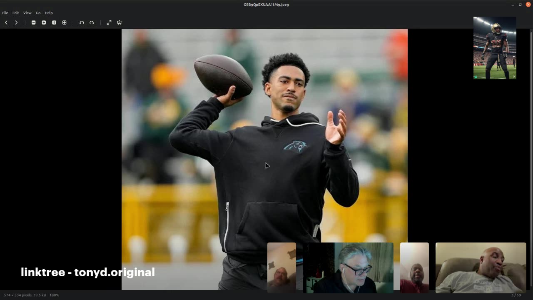
Task: Click the 'G9BgQpEXUAA1tMg.jpeg' window title
Action: (x=266, y=5)
